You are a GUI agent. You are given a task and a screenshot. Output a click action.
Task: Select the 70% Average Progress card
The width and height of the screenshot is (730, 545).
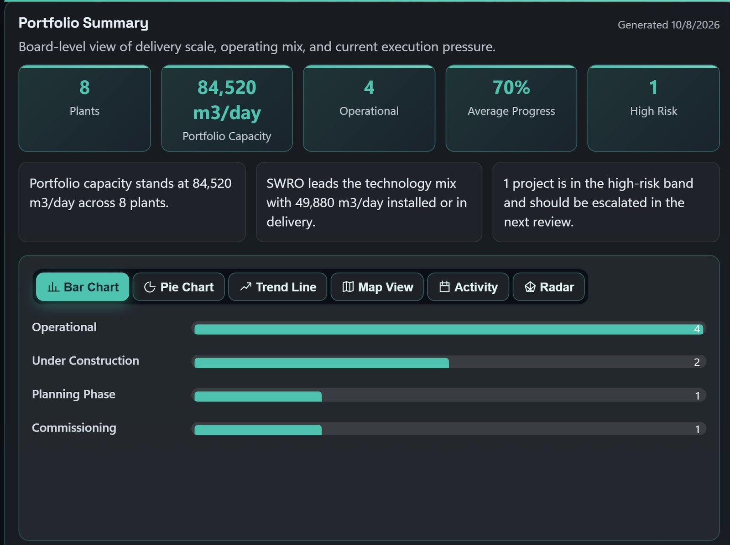point(511,108)
